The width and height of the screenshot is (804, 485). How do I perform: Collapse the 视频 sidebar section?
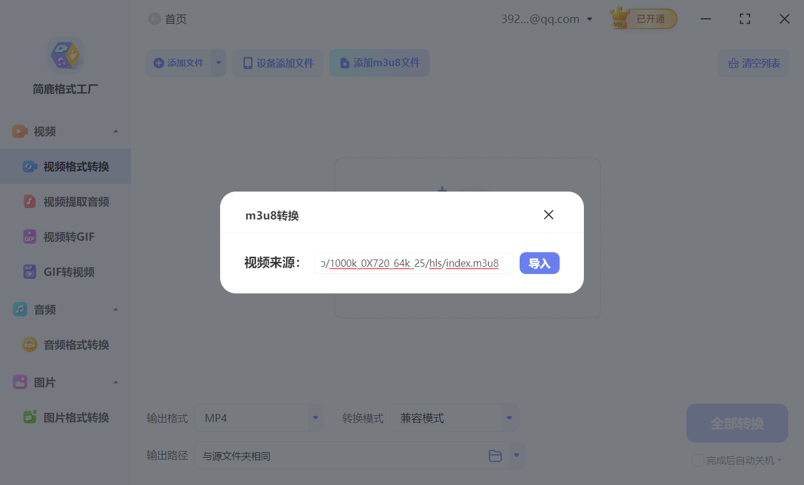115,132
